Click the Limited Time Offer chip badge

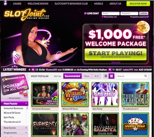point(143,28)
